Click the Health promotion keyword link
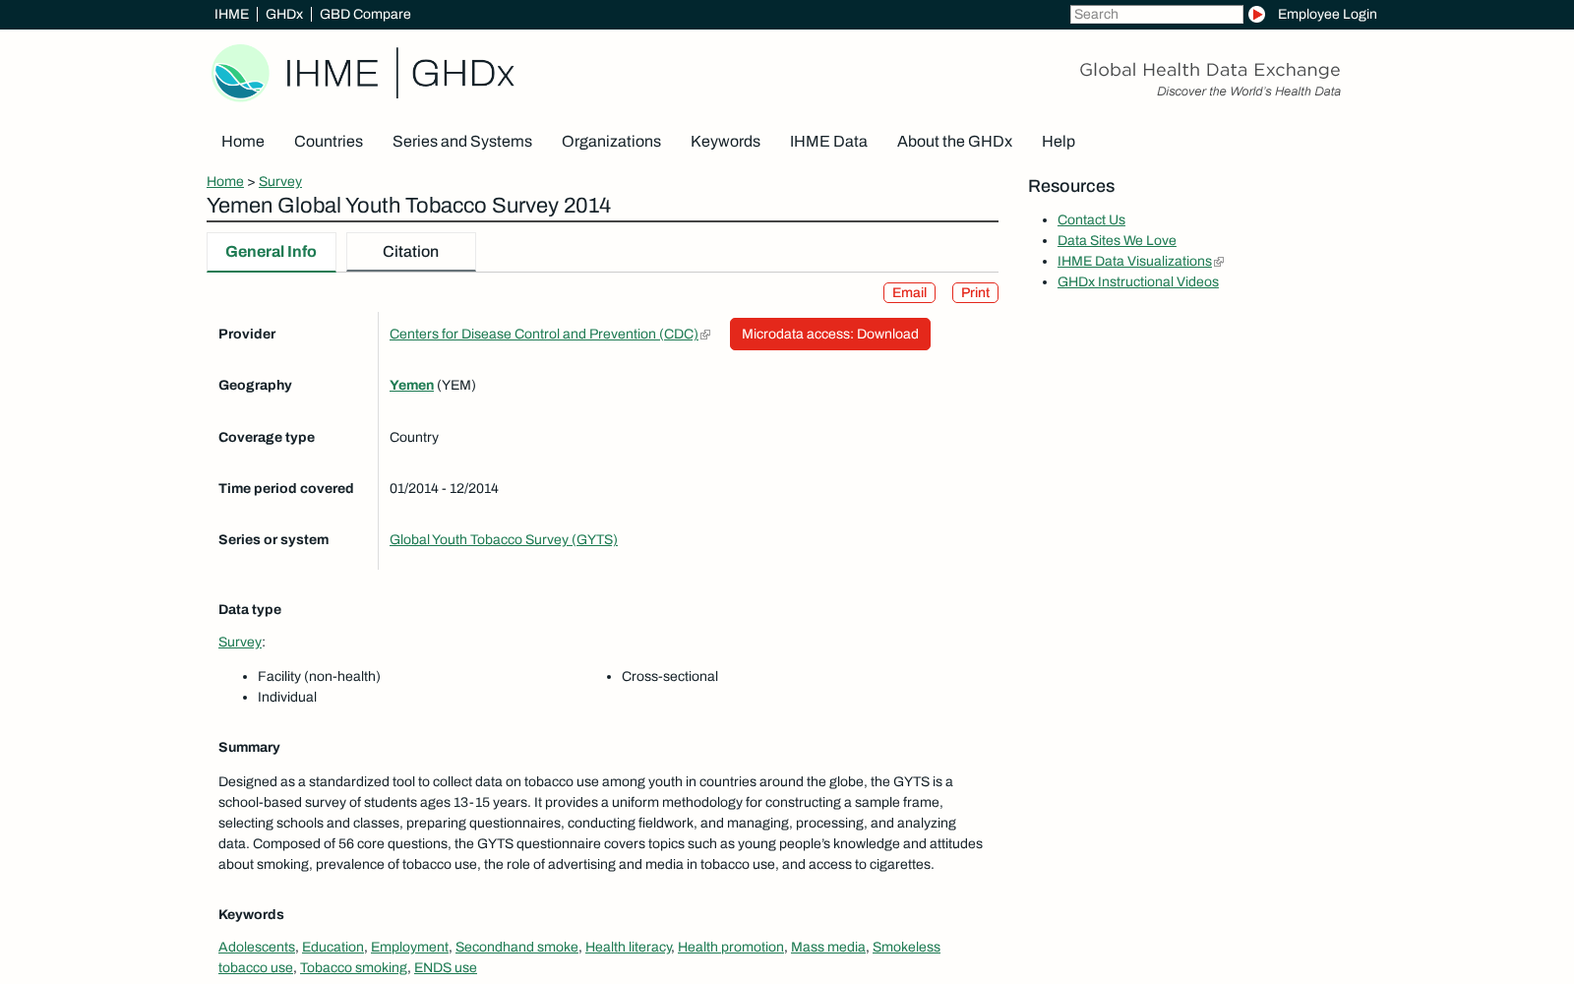 pos(731,947)
